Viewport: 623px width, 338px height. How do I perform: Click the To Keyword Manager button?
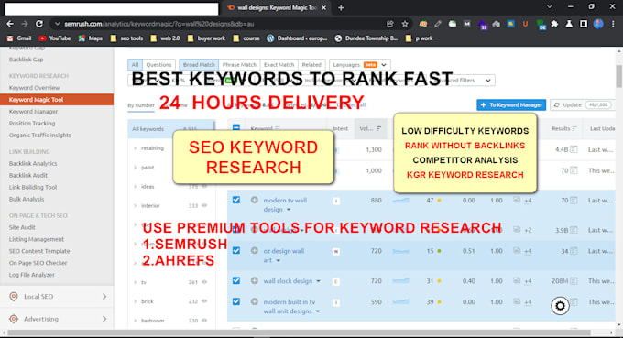pyautogui.click(x=511, y=104)
